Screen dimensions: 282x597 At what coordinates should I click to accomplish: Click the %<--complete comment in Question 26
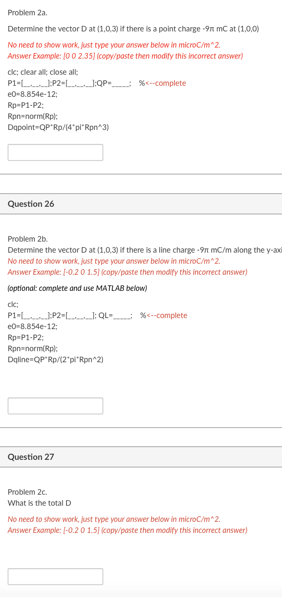[163, 315]
